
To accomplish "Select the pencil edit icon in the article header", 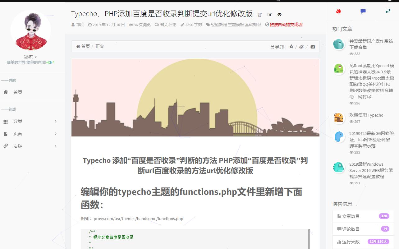I will coord(269,14).
